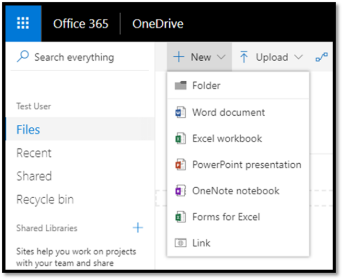Select Word document menu entry
The width and height of the screenshot is (343, 280).
tap(238, 112)
